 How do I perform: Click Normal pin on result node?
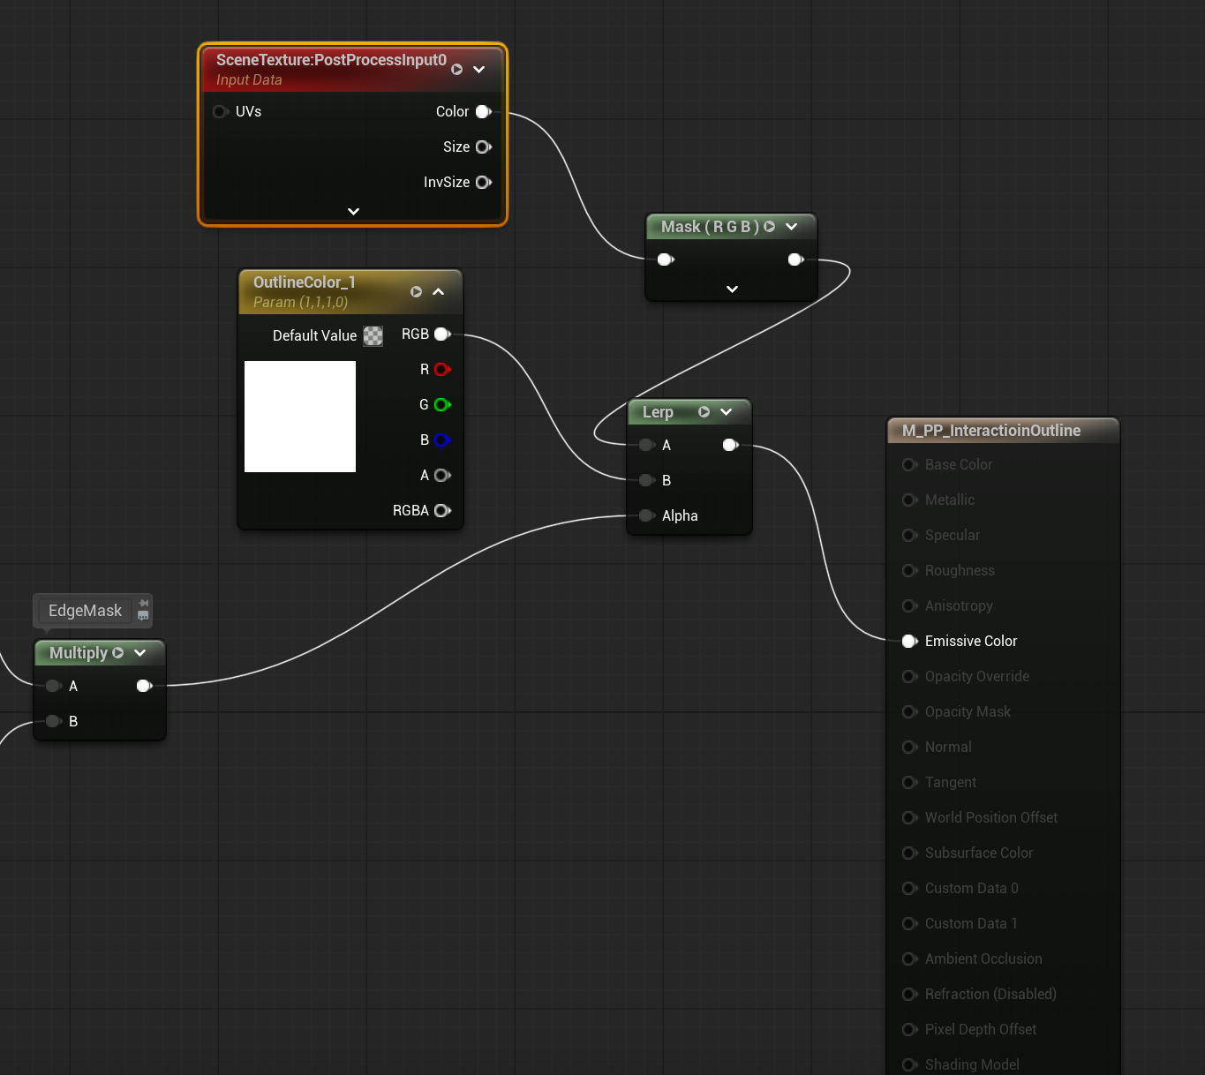pos(910,747)
